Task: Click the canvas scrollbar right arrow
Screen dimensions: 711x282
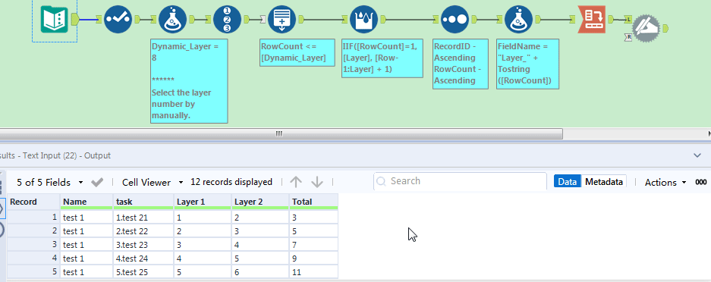Action: (709, 133)
